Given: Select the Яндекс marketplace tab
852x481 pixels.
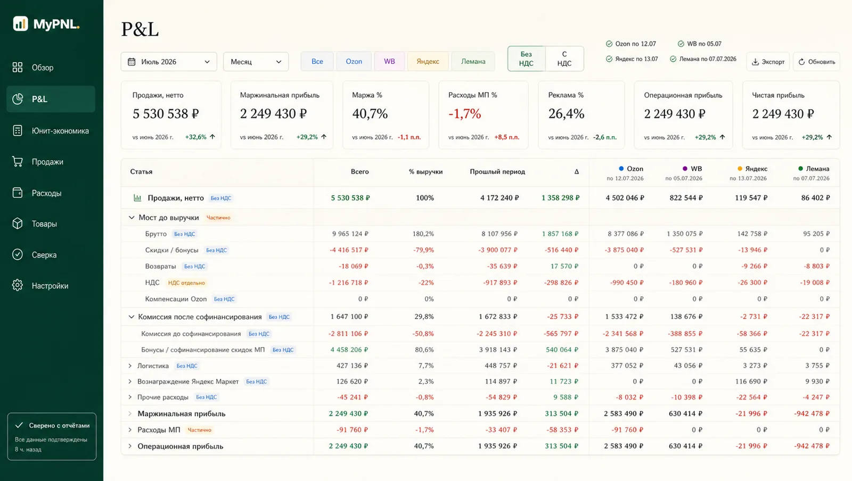Looking at the screenshot, I should 428,61.
